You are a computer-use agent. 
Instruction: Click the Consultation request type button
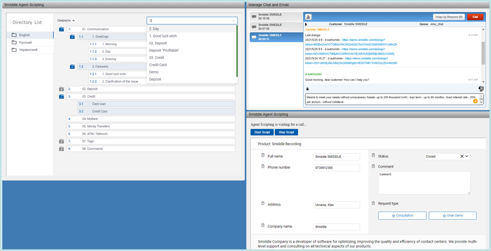402,216
